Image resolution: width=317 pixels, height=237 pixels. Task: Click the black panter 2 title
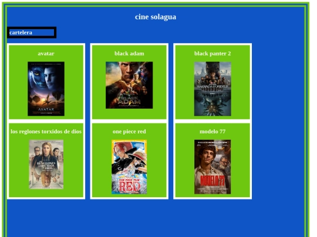coord(213,54)
